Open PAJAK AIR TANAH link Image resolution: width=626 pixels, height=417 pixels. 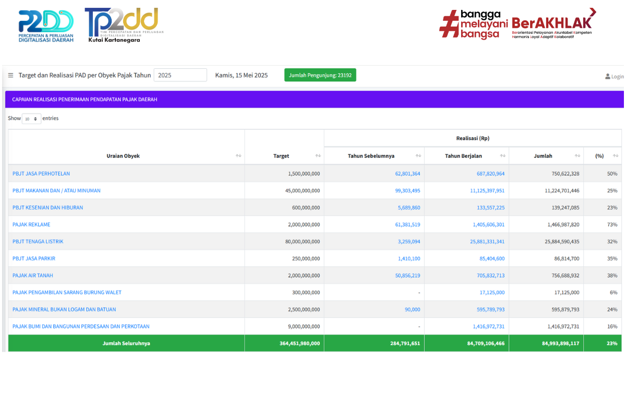click(32, 275)
